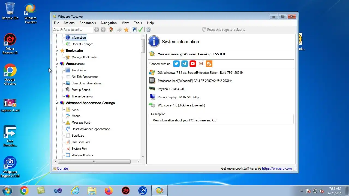Click the blue shortcut arrow toolbar icon

pyautogui.click(x=134, y=30)
